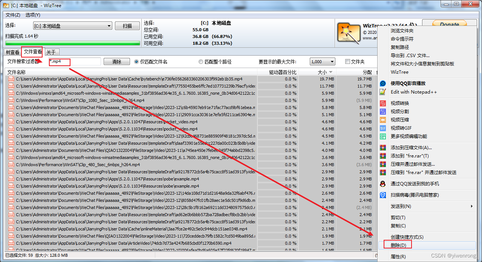Click WinRAR icon beside 添加到 "fre.rar"(T)
This screenshot has height=262, width=482.
pyautogui.click(x=383, y=156)
